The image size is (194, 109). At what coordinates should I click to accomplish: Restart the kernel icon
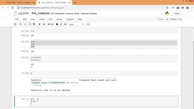pos(61,24)
